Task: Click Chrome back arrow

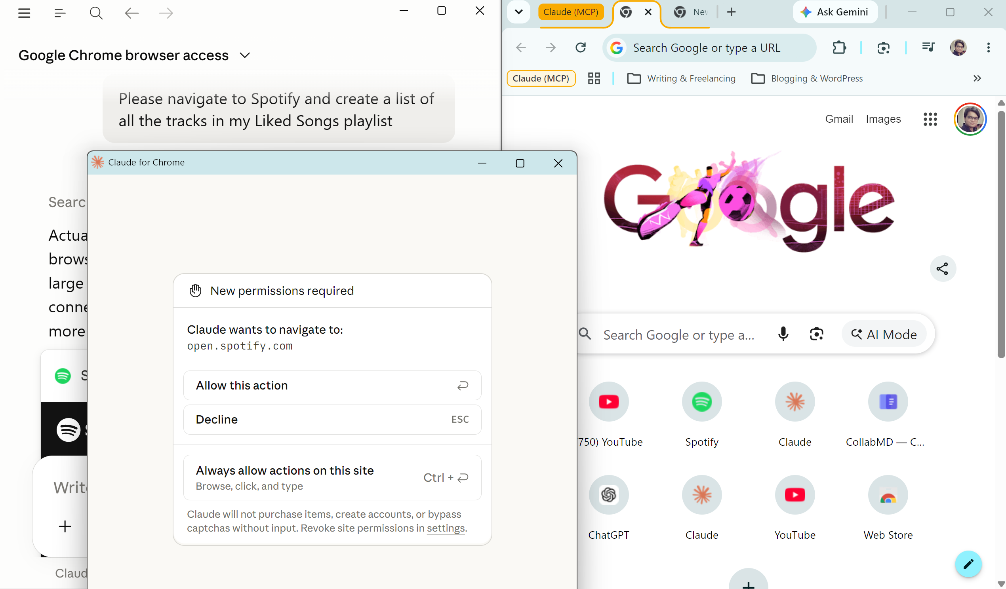Action: (521, 48)
